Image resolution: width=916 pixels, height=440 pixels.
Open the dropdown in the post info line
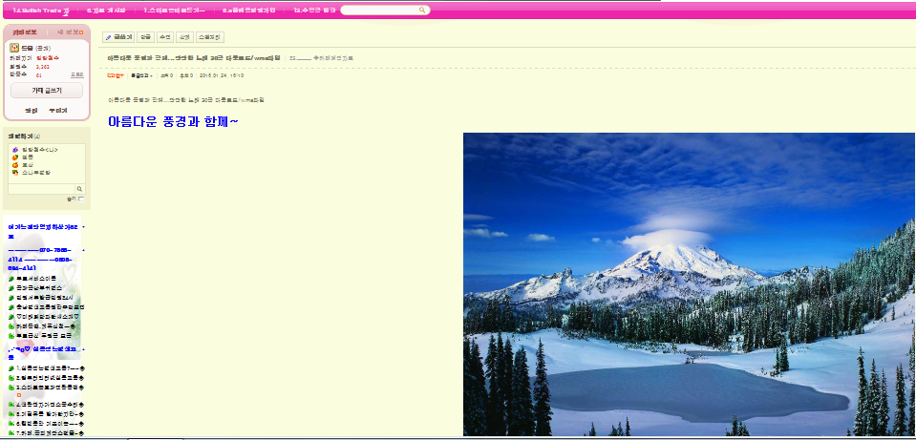(142, 75)
